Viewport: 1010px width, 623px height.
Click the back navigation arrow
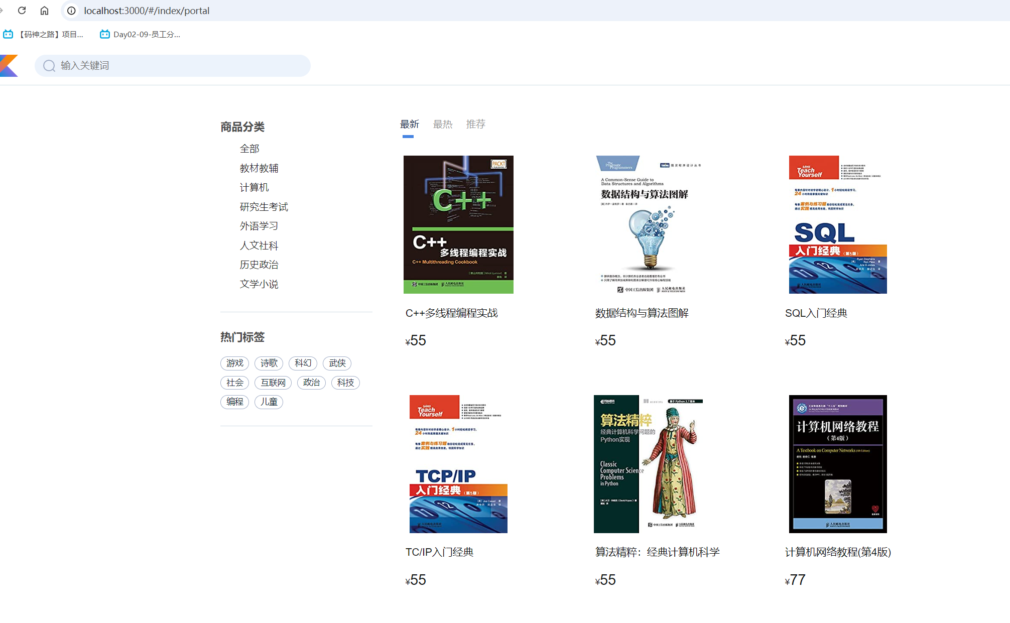[4, 11]
